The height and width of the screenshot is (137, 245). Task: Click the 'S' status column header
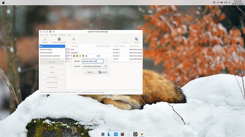coord(66,46)
